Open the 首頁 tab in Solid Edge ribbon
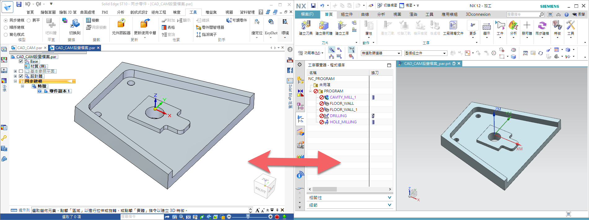 [30, 12]
